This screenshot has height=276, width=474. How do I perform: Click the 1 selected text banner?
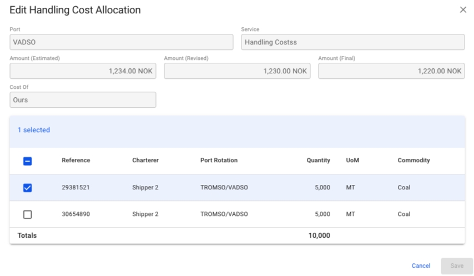[34, 130]
